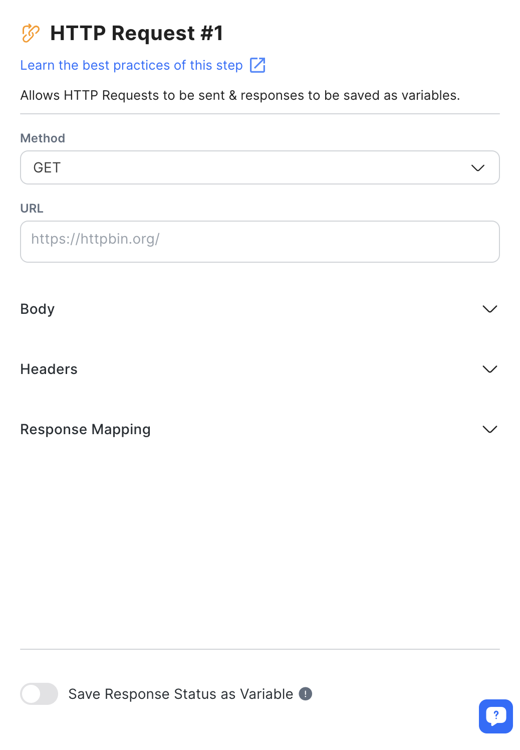Click the HTTP Request #1 step title

[136, 33]
